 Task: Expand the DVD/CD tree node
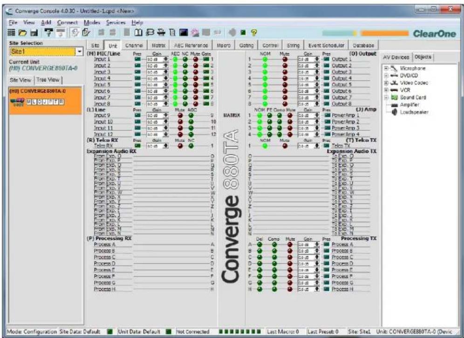click(386, 76)
